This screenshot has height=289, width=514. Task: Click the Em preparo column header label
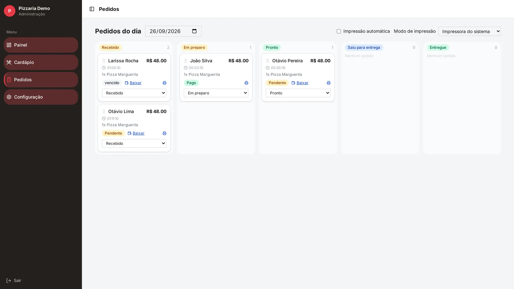194,48
